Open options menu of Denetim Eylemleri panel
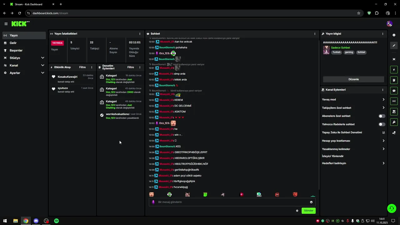This screenshot has height=225, width=400. tap(140, 67)
